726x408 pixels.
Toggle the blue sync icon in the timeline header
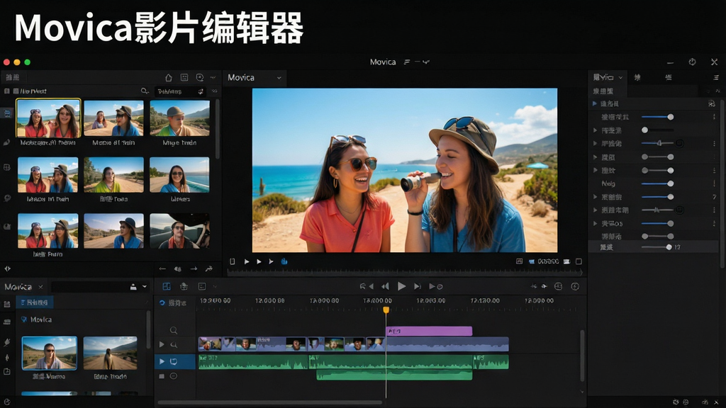[x=162, y=303]
